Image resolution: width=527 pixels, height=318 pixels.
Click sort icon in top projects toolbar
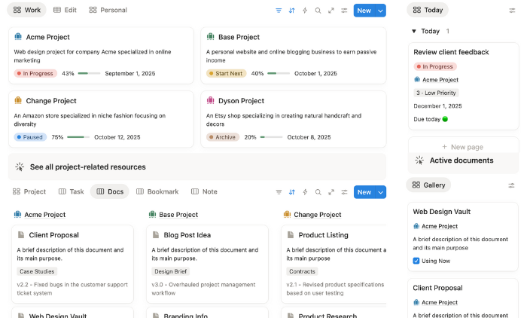point(292,11)
